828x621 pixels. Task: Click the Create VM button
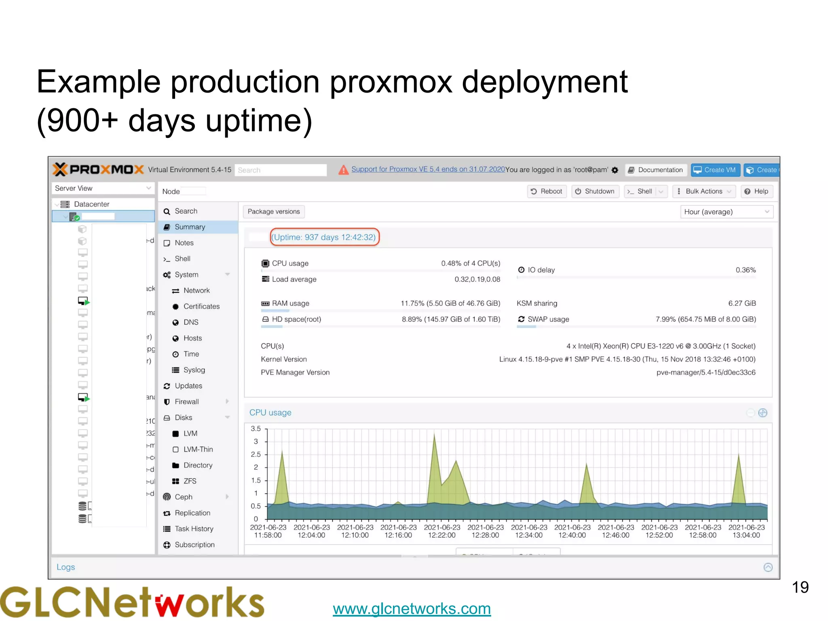715,170
